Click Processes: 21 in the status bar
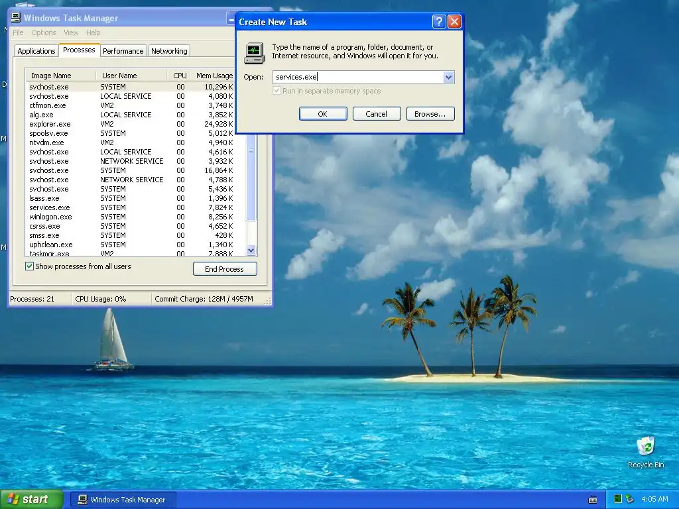The height and width of the screenshot is (509, 679). point(32,299)
